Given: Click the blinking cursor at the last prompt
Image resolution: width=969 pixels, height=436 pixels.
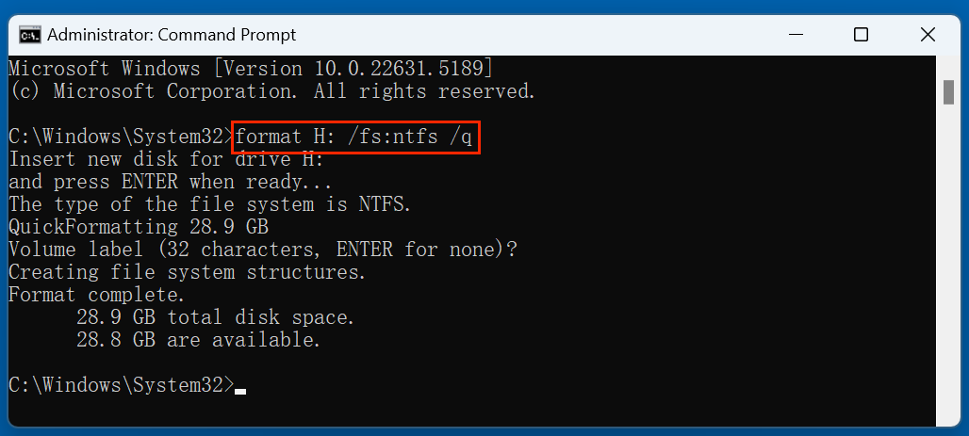Looking at the screenshot, I should (x=240, y=388).
